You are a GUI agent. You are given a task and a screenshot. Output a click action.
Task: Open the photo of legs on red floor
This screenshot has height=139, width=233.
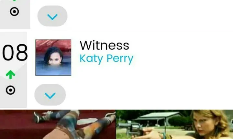pos(58,124)
